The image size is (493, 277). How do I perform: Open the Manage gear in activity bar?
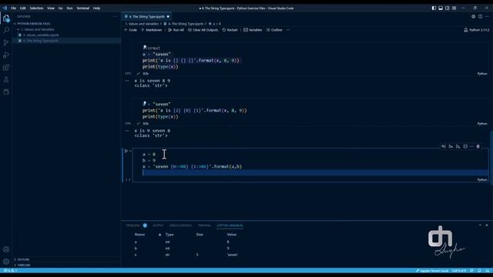(6, 262)
